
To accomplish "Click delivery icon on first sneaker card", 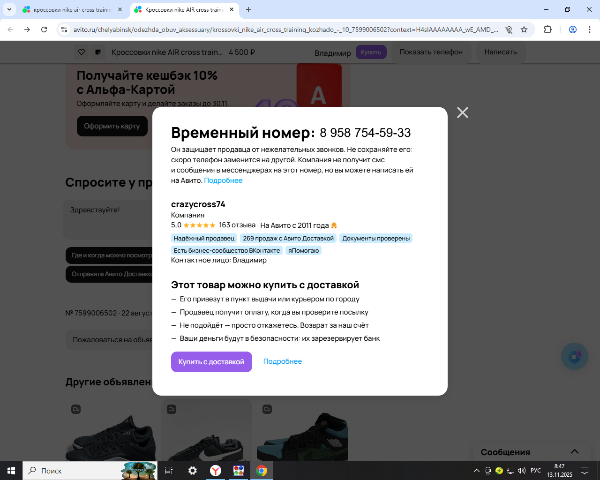I will click(76, 409).
